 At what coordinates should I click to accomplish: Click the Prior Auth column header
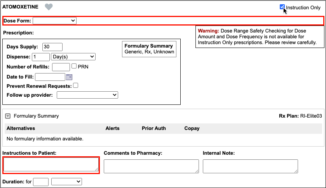coord(153,128)
